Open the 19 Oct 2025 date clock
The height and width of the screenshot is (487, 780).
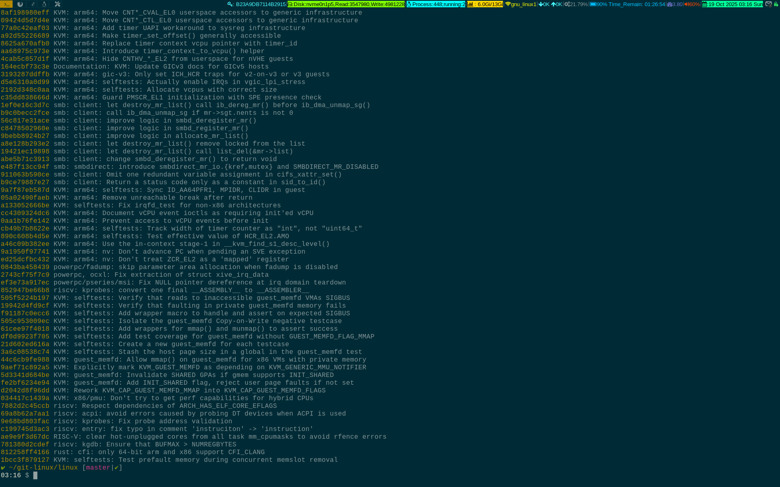(732, 4)
